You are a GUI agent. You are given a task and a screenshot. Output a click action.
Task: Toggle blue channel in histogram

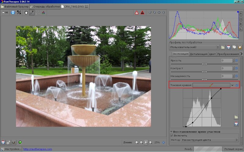[241, 23]
